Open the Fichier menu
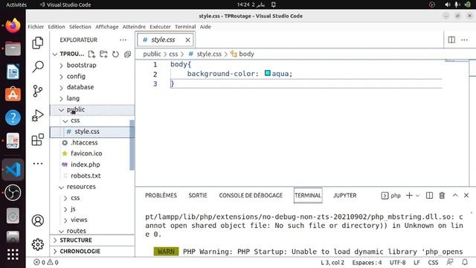476x268 pixels. [36, 27]
